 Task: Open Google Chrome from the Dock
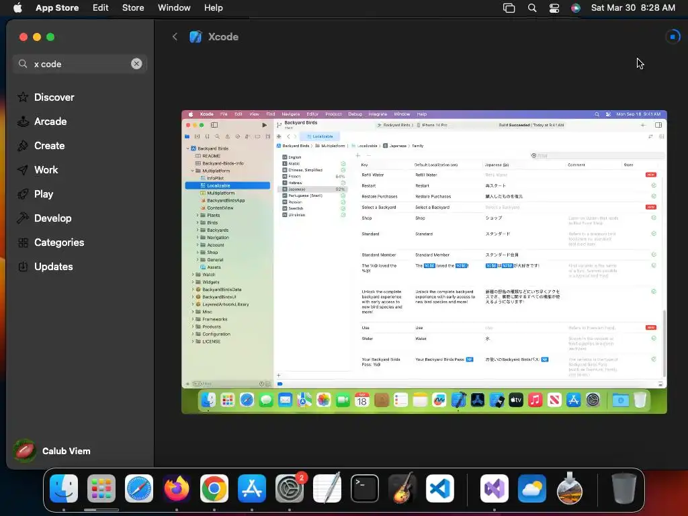pos(214,488)
